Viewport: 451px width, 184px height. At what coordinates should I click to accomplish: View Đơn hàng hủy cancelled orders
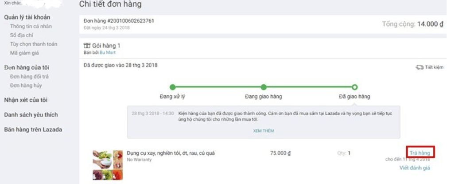pos(26,85)
